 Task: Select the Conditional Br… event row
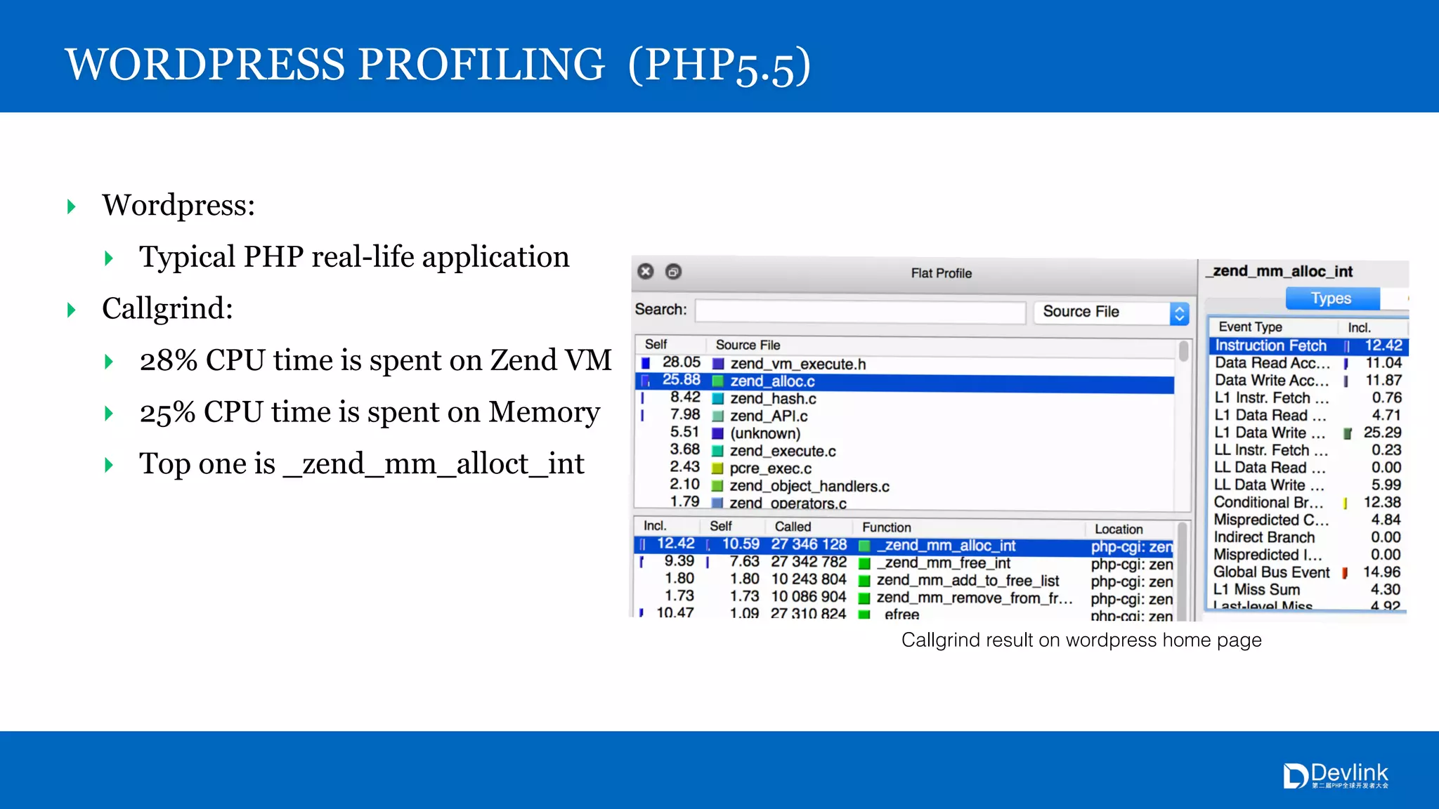(x=1309, y=502)
